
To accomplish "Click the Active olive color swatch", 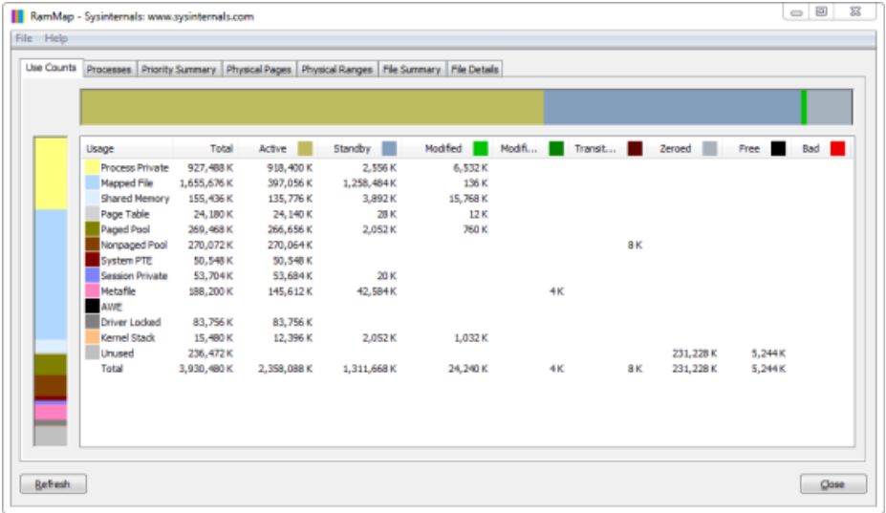I will 305,149.
